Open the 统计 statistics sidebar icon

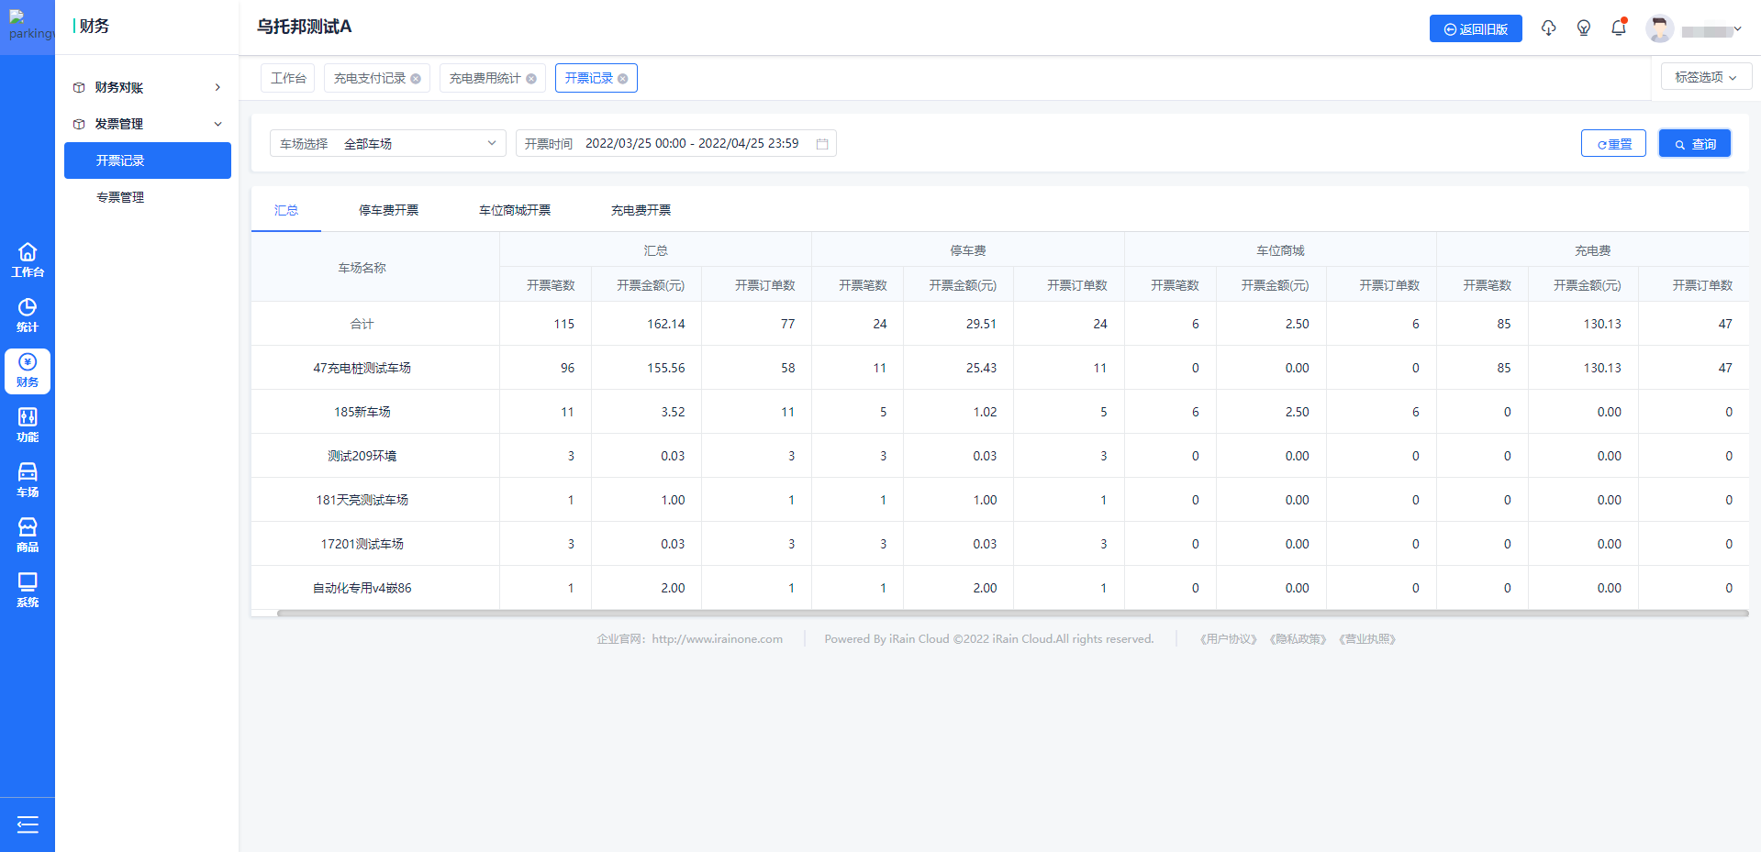[28, 315]
